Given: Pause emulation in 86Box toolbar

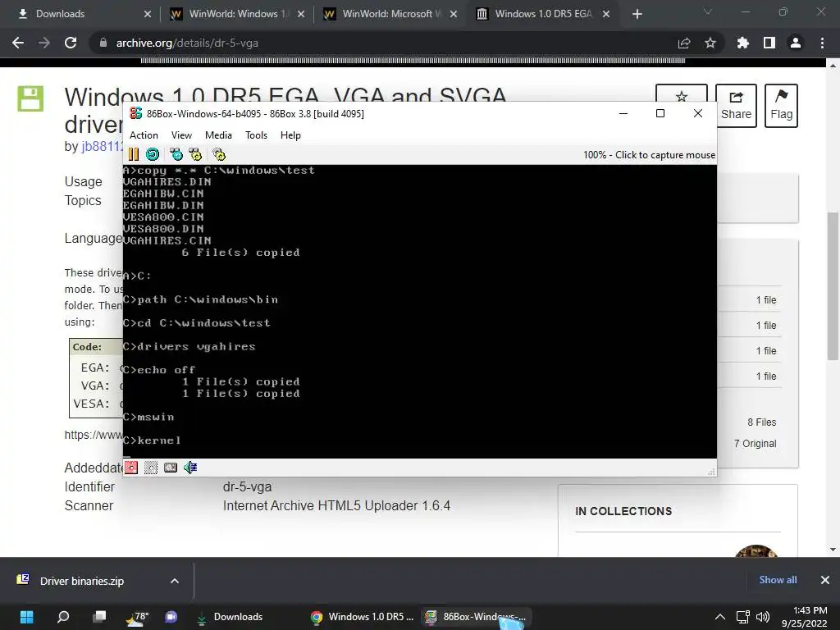Looking at the screenshot, I should click(x=134, y=155).
